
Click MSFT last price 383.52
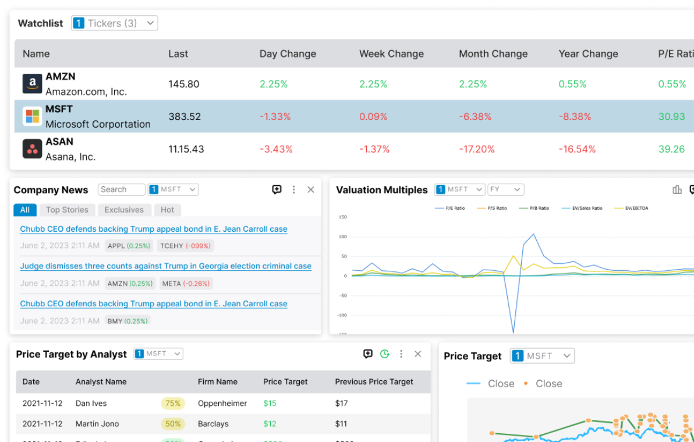(185, 116)
